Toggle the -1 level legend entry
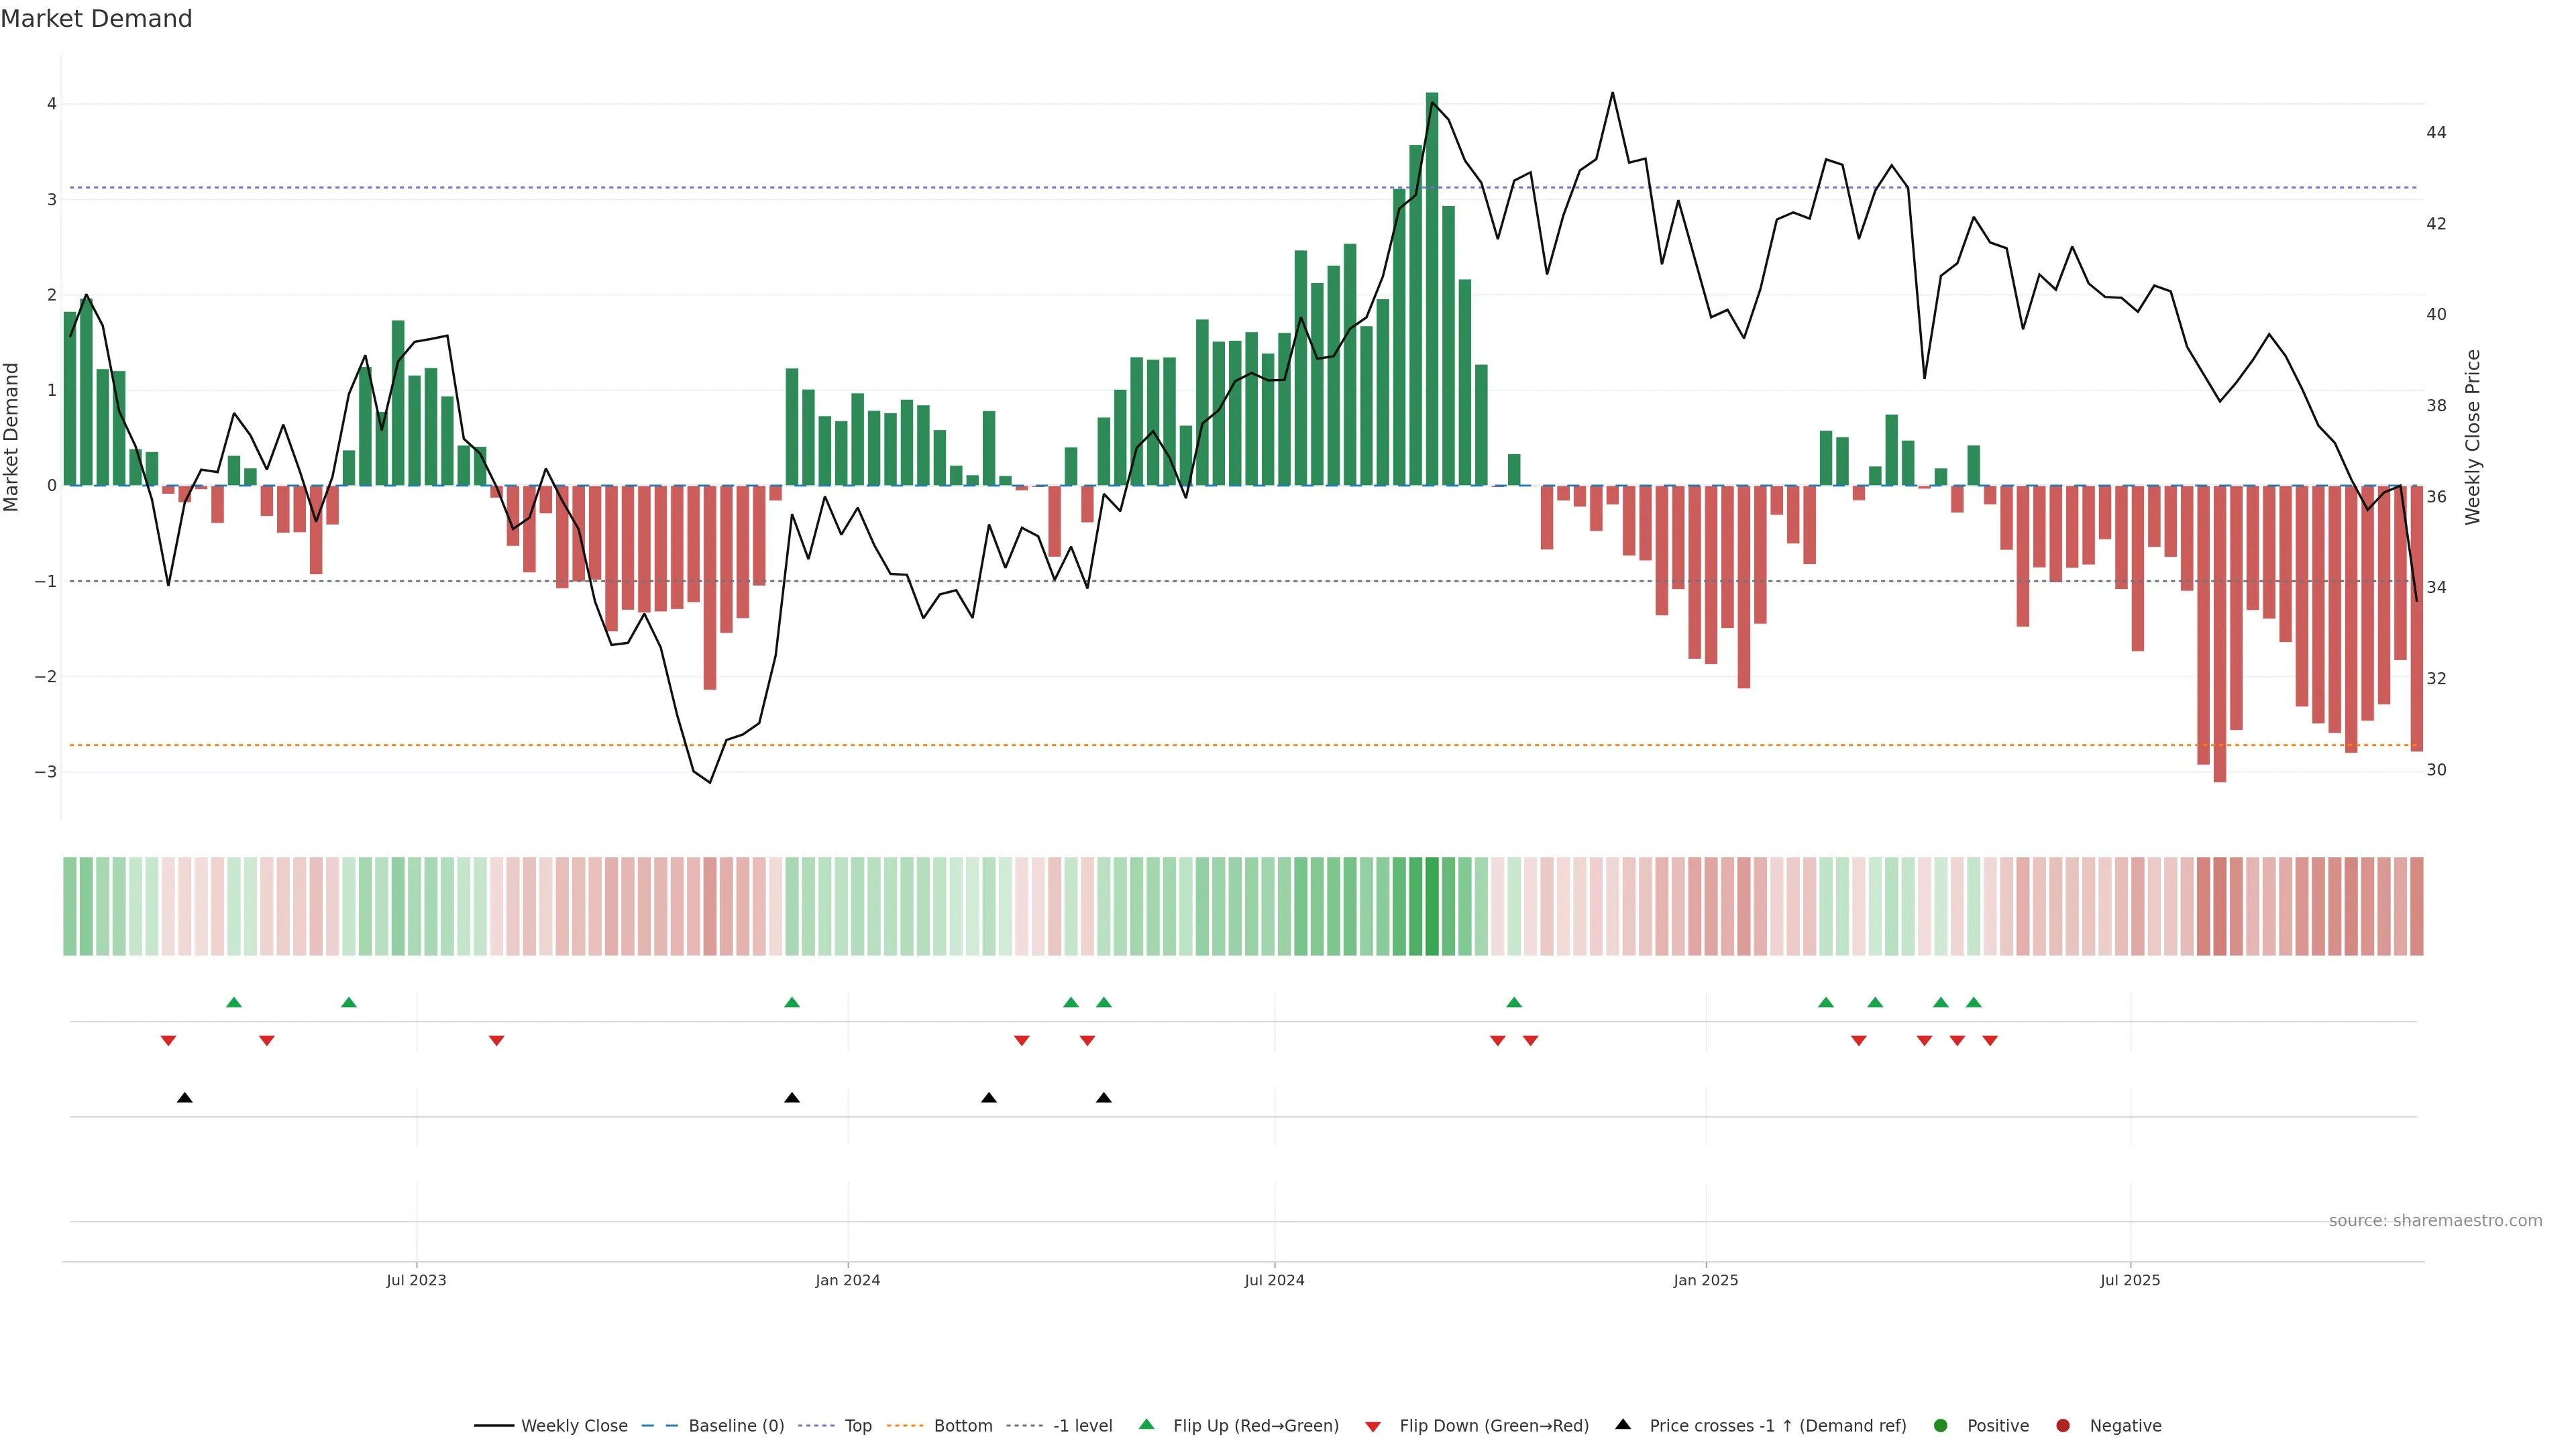Screen dimensions: 2576x1449 (1082, 1425)
